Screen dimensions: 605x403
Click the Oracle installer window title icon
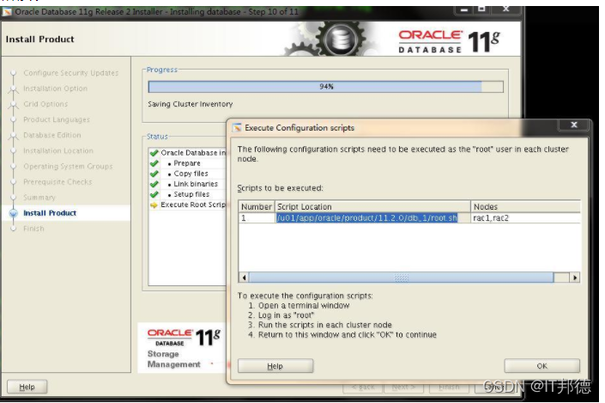tap(7, 12)
